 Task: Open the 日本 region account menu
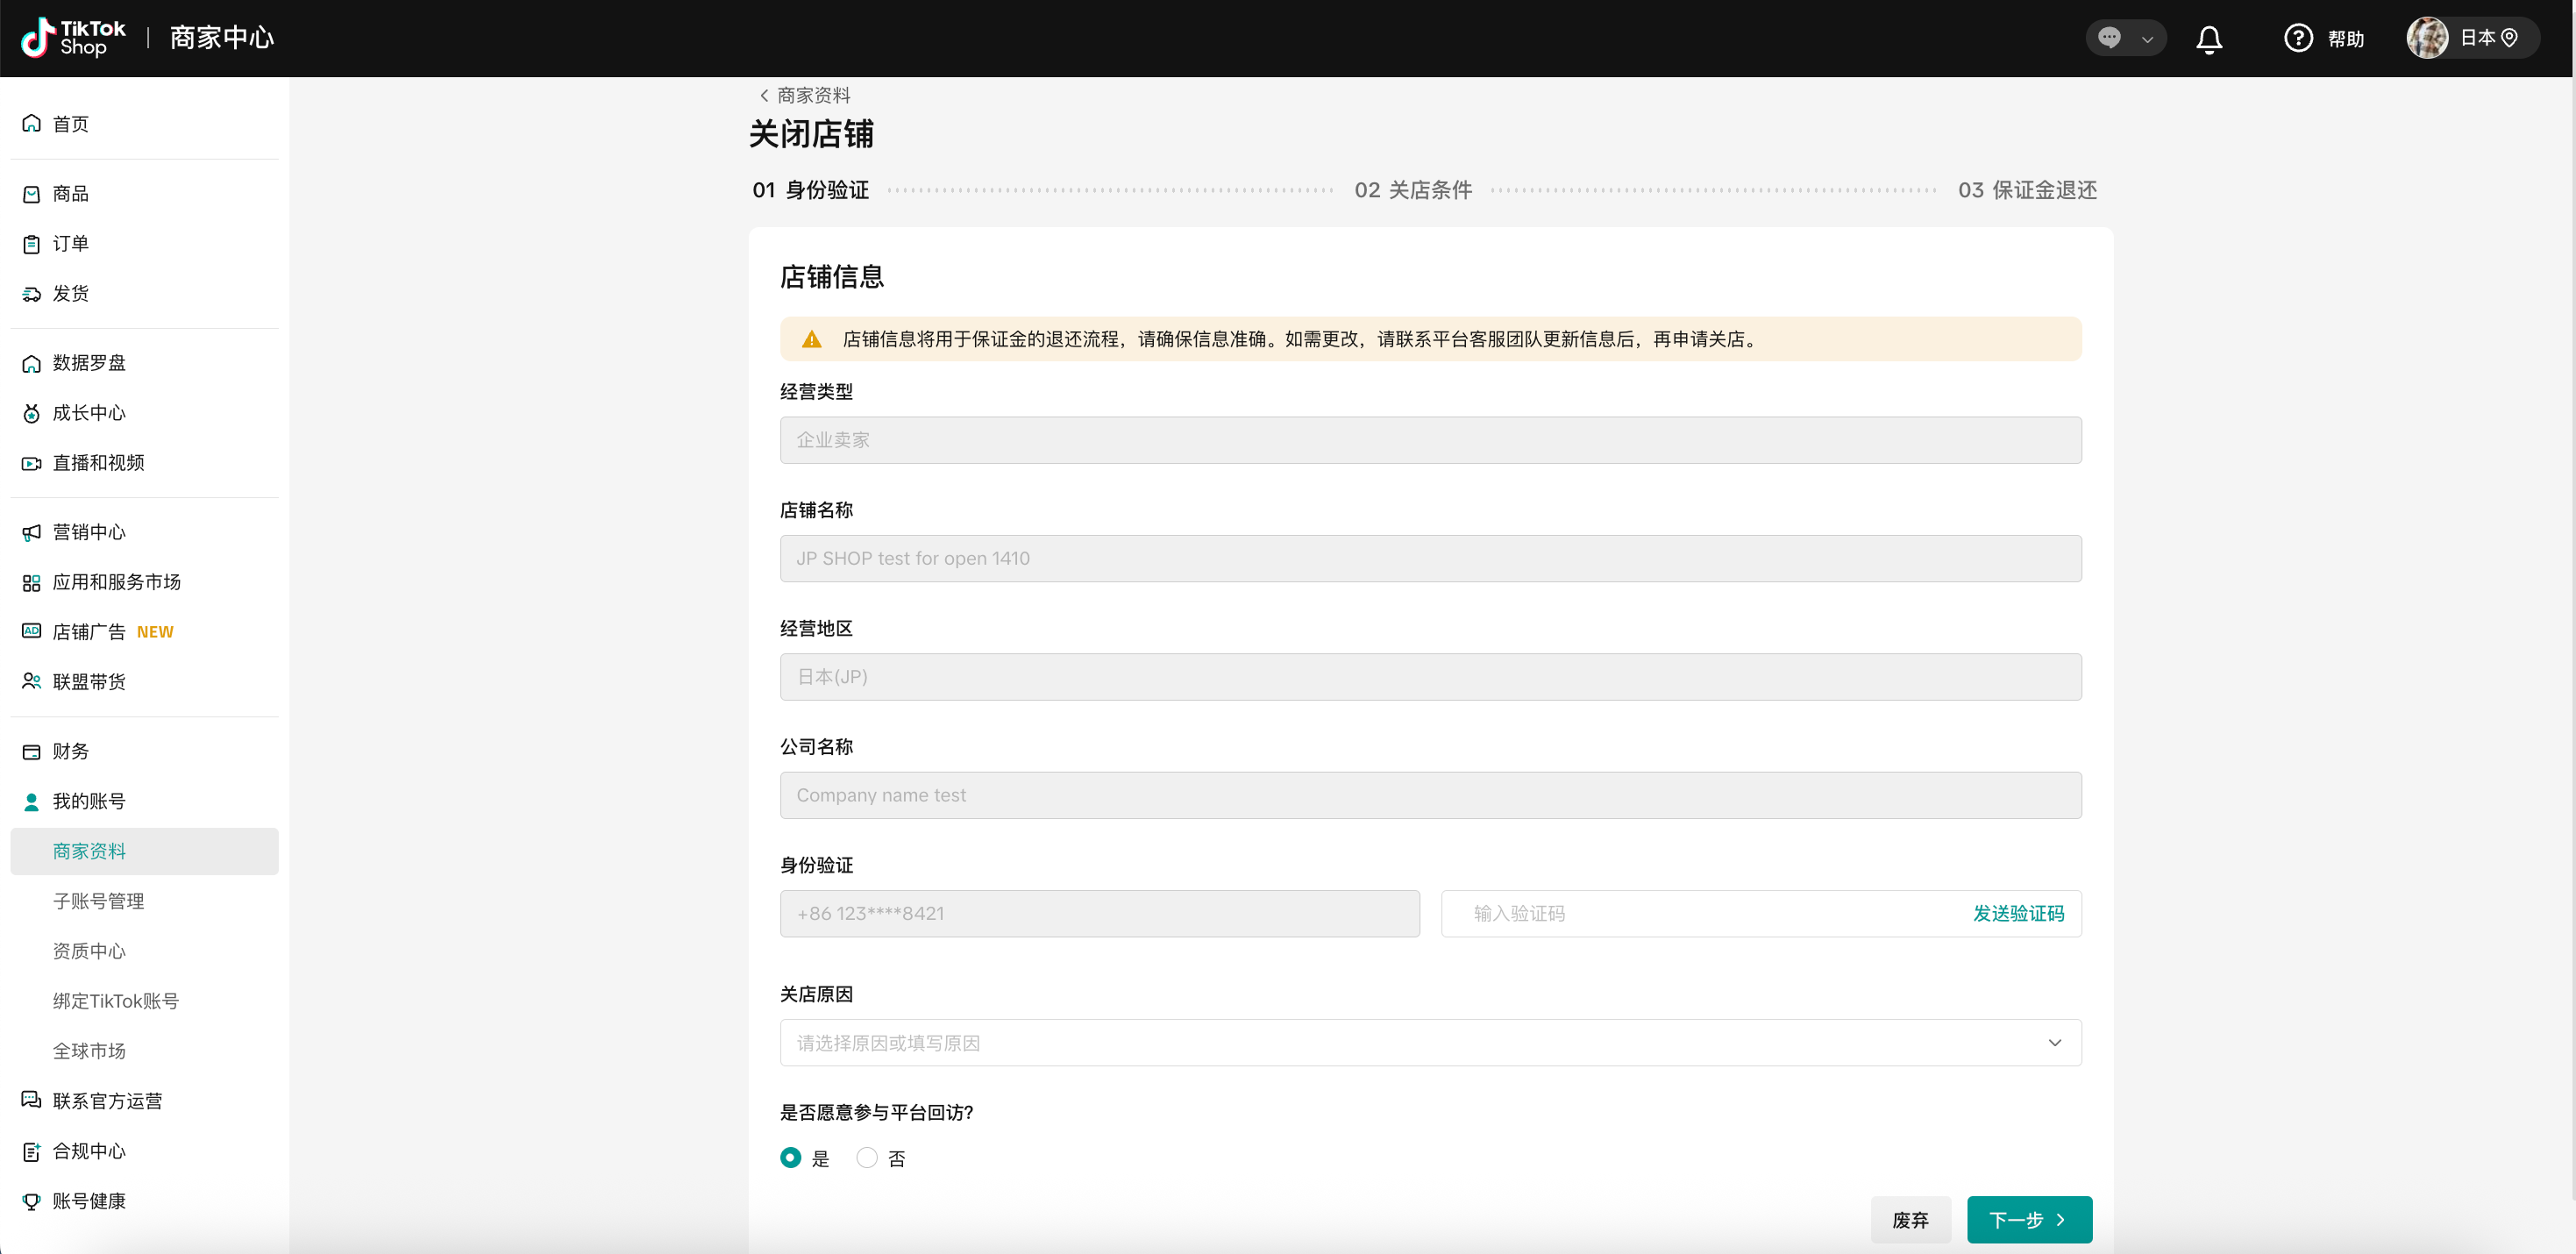point(2472,38)
